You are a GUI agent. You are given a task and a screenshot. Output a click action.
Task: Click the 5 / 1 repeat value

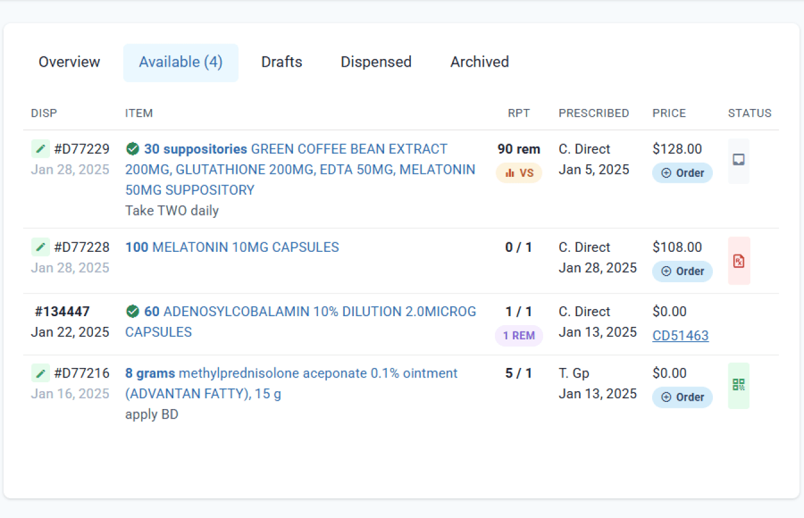point(519,373)
